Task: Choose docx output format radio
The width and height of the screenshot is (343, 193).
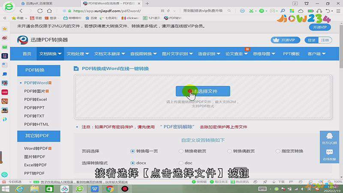Action: [x=132, y=163]
